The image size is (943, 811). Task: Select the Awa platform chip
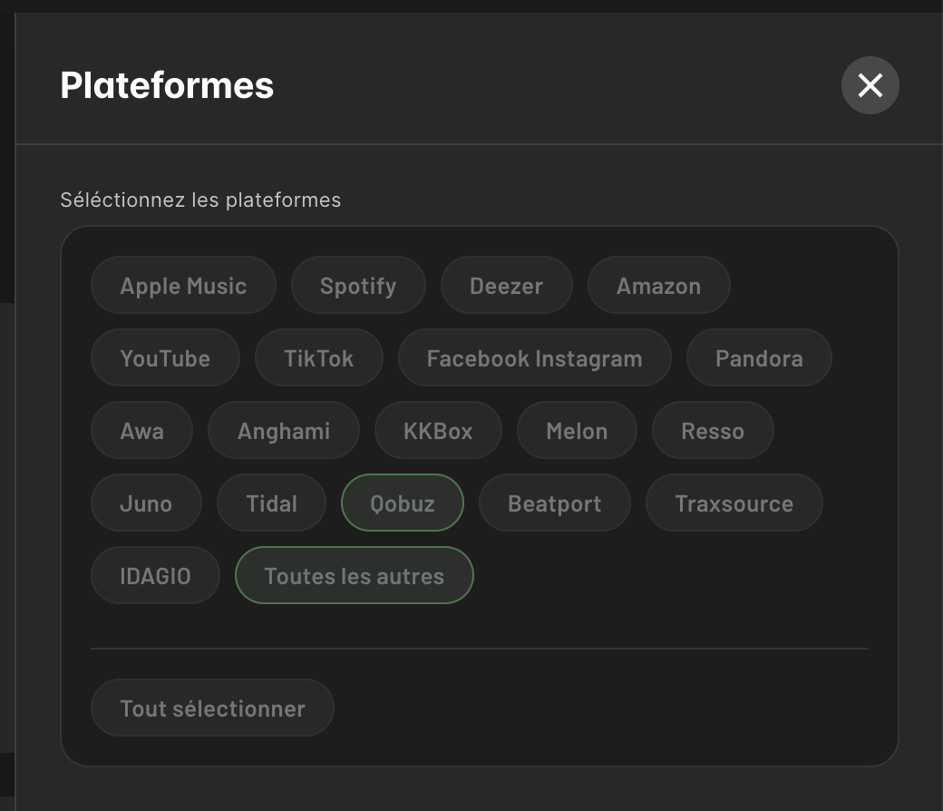(x=141, y=431)
